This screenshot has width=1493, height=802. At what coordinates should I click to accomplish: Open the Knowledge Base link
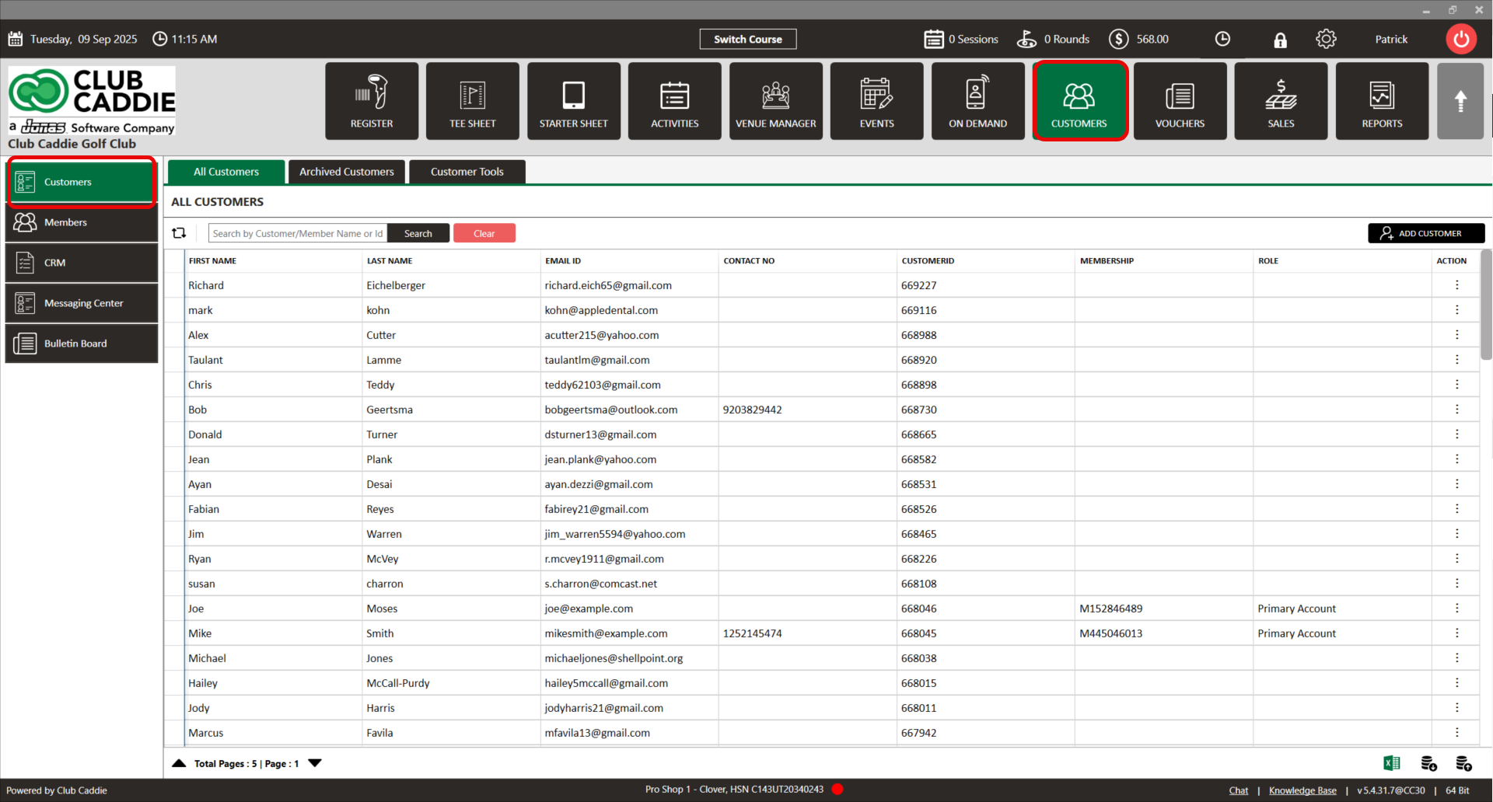click(x=1302, y=790)
